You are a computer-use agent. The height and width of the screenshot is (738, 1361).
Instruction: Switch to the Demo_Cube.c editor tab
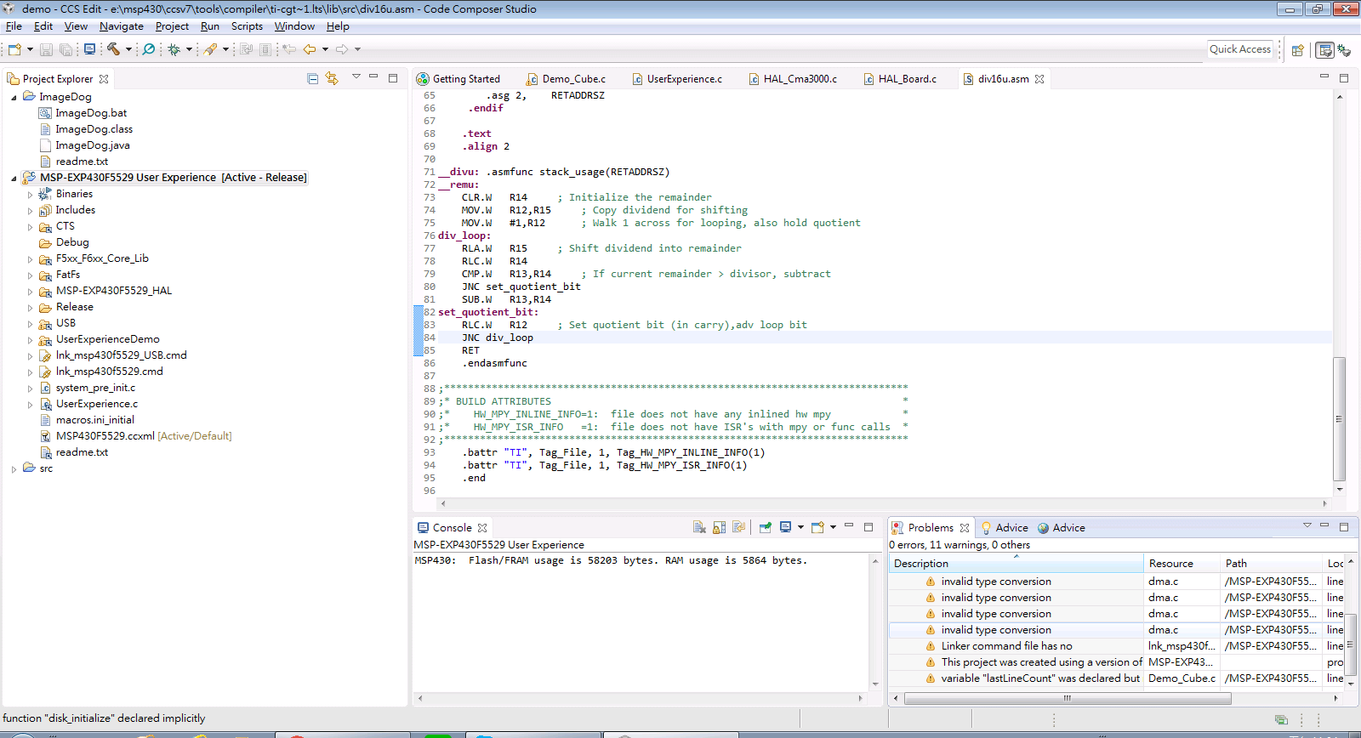[573, 79]
